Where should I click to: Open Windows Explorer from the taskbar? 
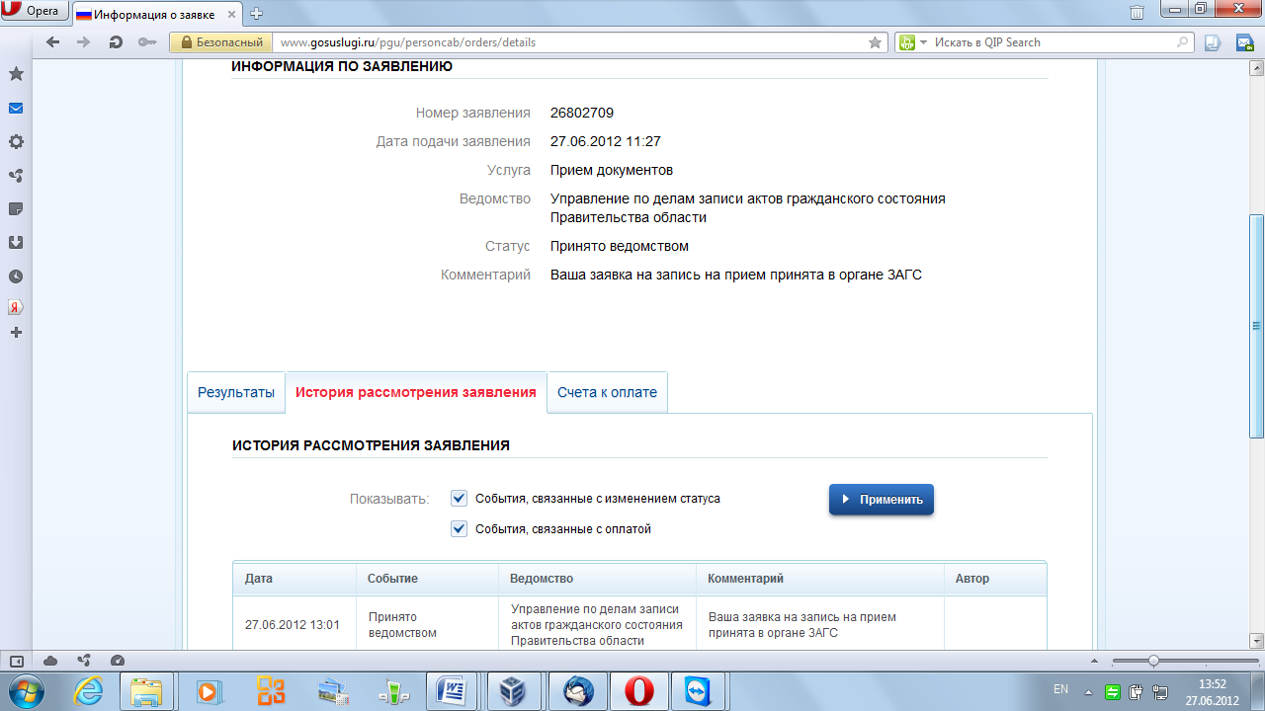[x=146, y=690]
